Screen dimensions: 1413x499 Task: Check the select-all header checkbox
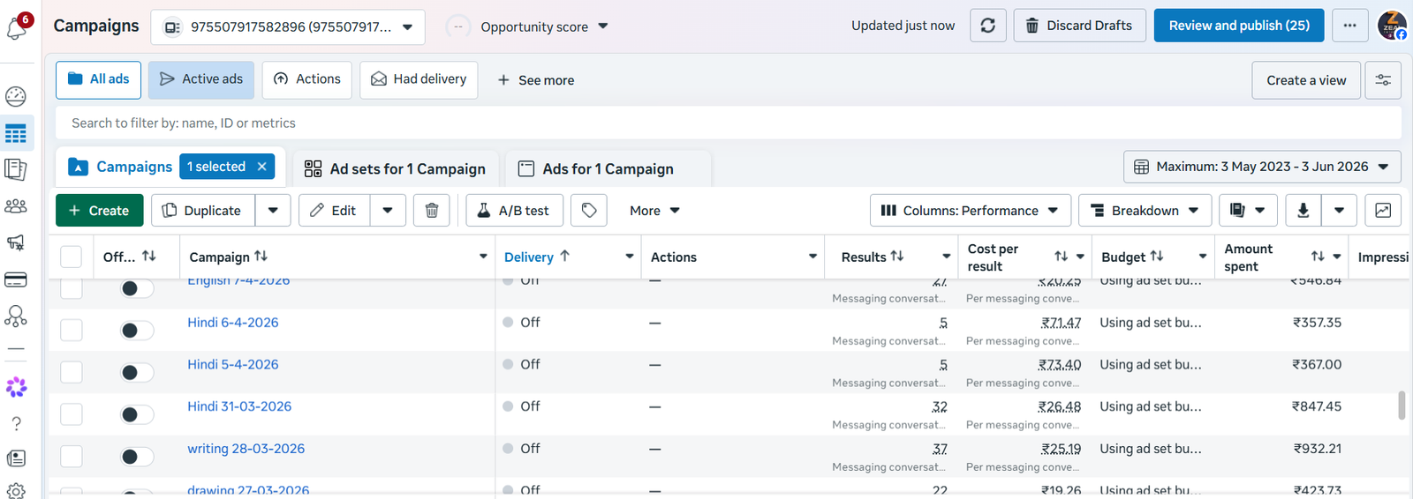coord(71,257)
